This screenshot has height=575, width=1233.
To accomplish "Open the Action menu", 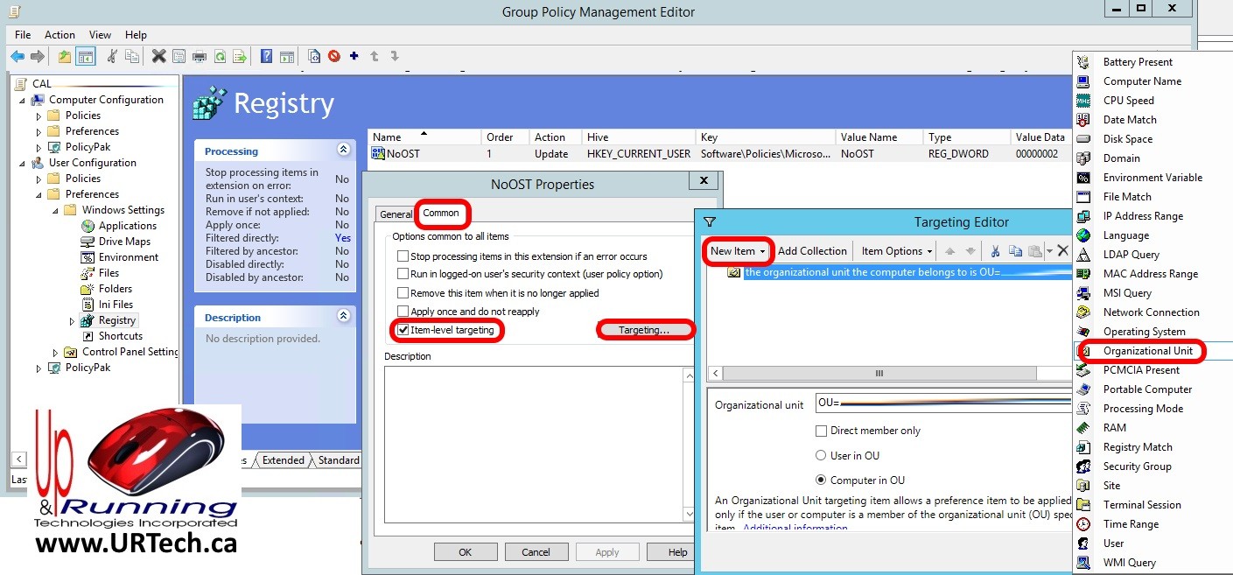I will tap(60, 35).
